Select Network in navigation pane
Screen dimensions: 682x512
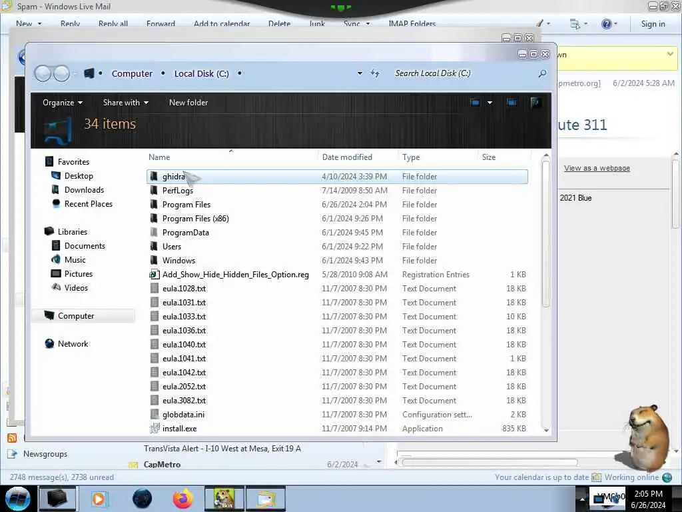click(73, 344)
